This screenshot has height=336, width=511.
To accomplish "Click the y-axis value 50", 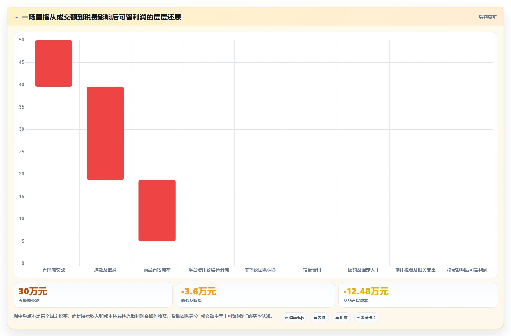I will pyautogui.click(x=21, y=40).
